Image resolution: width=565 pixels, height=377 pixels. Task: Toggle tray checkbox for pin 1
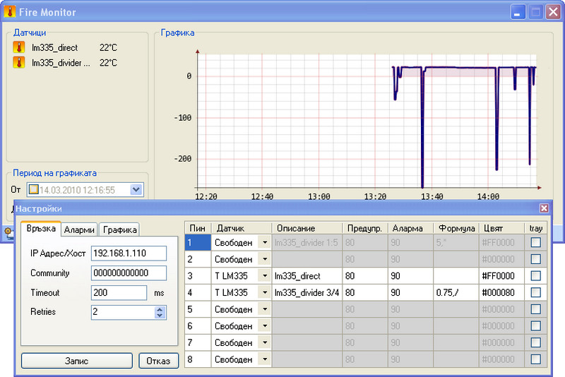pos(536,242)
